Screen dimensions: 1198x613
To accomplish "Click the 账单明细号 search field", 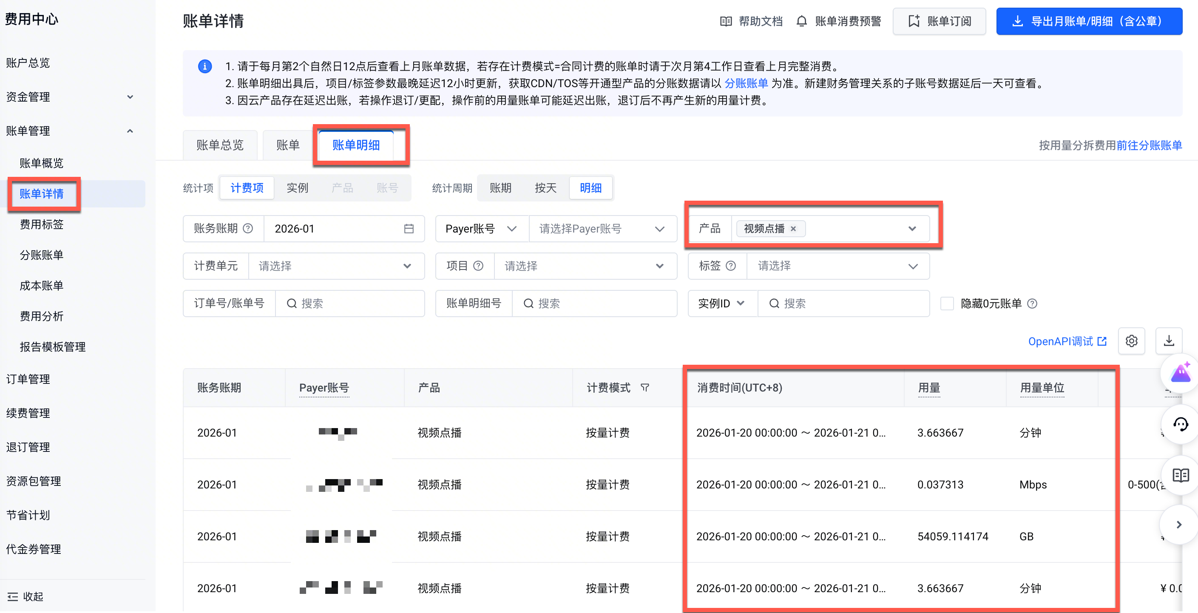I will click(594, 303).
